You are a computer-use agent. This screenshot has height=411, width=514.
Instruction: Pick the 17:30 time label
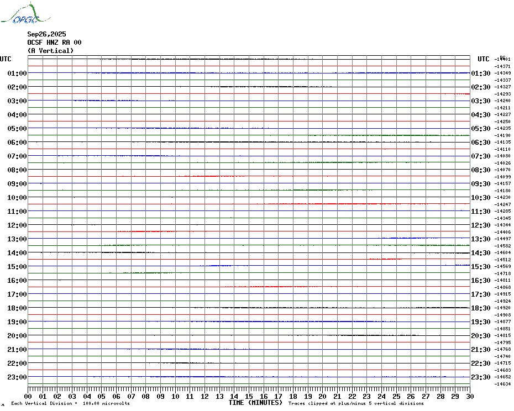pos(481,294)
